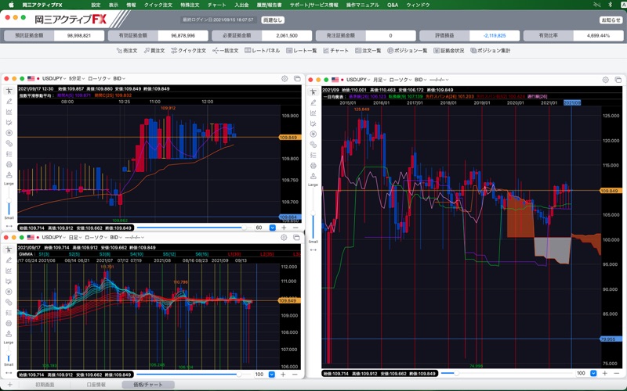The width and height of the screenshot is (627, 391).
Task: Expand the 5分足 timeframe dropdown
Action: click(76, 79)
